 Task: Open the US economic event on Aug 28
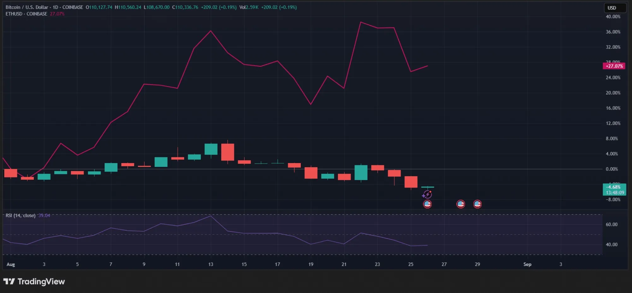tap(461, 204)
